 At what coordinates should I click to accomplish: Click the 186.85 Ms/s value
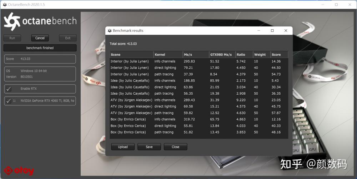(x=189, y=81)
